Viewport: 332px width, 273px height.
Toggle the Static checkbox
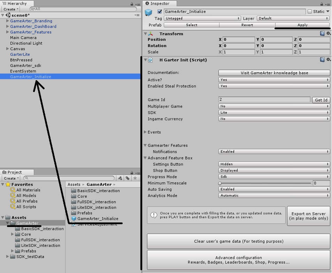[x=310, y=12]
